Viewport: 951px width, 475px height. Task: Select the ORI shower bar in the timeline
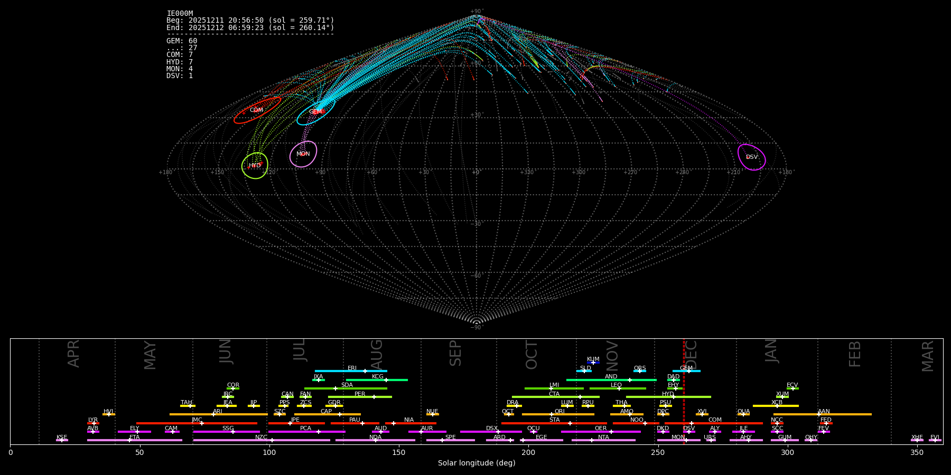558,414
